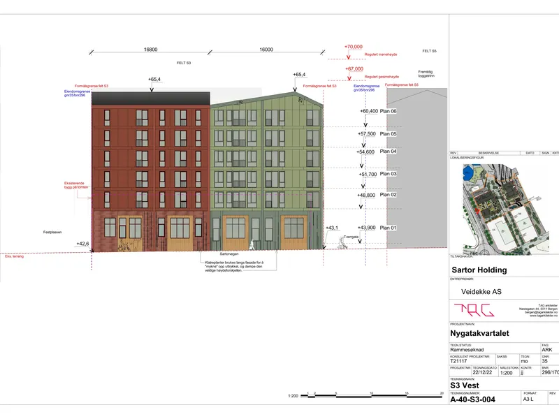This screenshot has width=559, height=419.
Task: Click the "1:200" scale in title block
Action: [506, 373]
